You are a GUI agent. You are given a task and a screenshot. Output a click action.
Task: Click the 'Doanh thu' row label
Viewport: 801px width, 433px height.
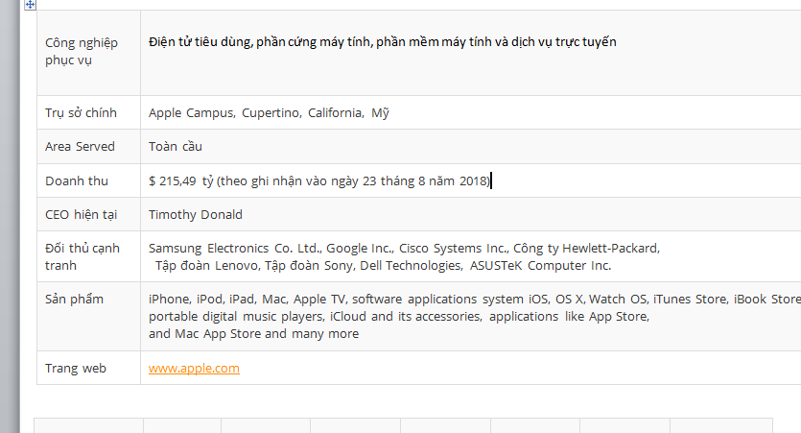coord(77,180)
